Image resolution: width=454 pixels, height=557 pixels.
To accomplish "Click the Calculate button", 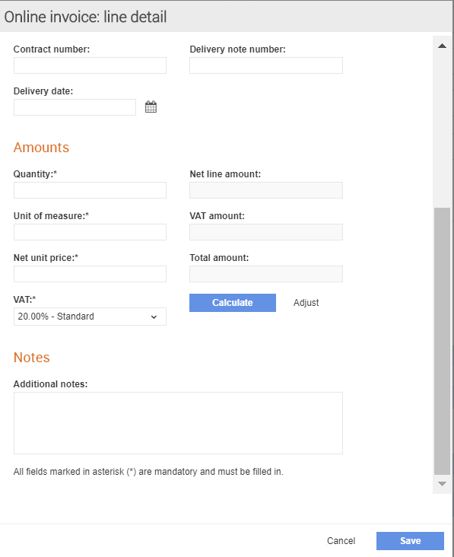I will (233, 303).
